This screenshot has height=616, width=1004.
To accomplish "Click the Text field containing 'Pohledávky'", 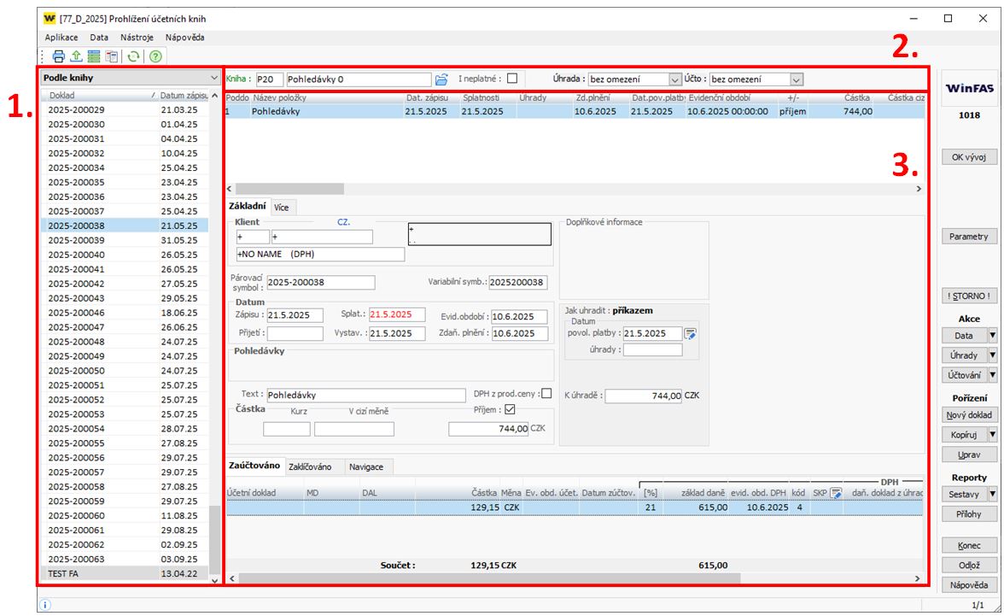I will click(365, 395).
